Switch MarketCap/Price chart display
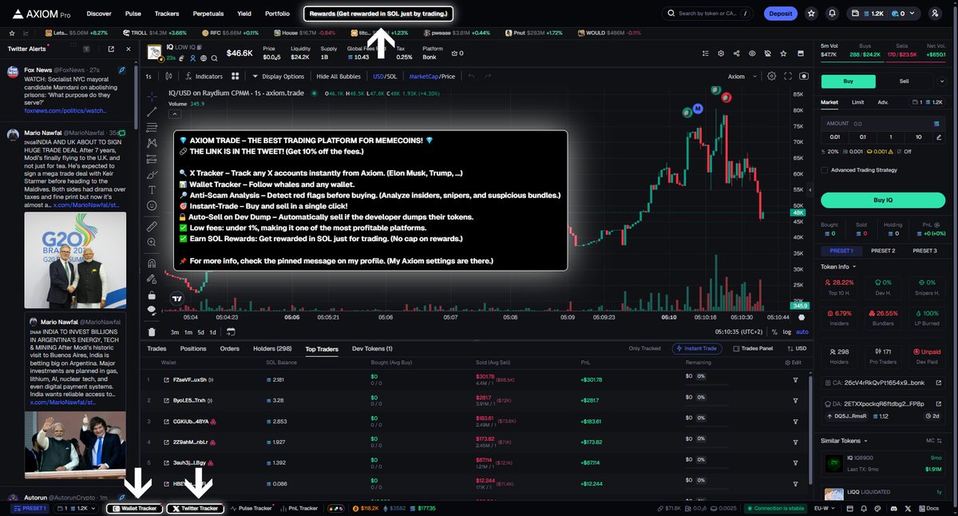958x516 pixels. coord(432,77)
